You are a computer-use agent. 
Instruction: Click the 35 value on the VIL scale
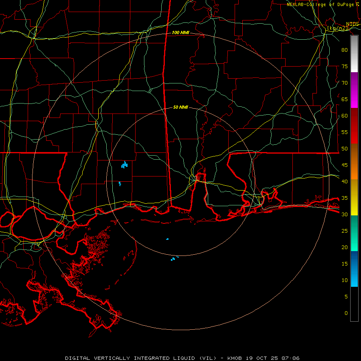pos(345,198)
